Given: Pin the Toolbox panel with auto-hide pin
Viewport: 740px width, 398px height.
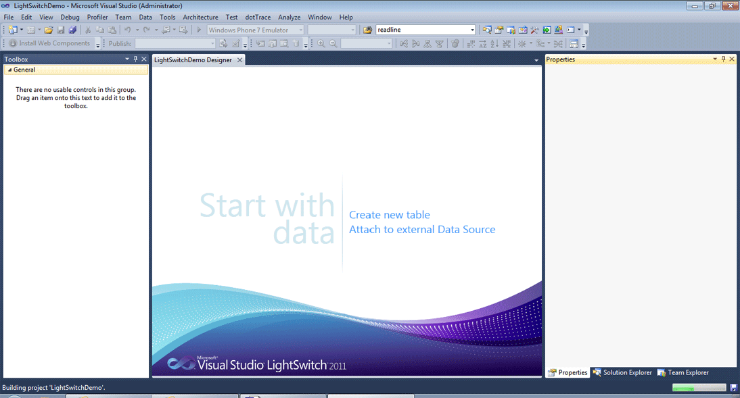Looking at the screenshot, I should pyautogui.click(x=135, y=59).
